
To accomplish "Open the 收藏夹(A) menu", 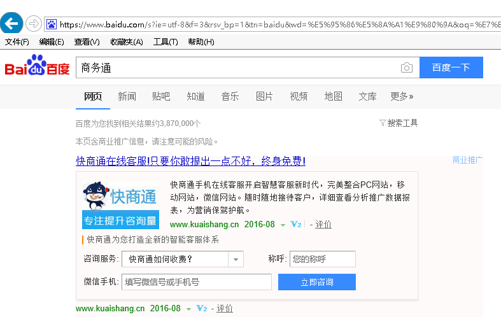I will tap(127, 42).
